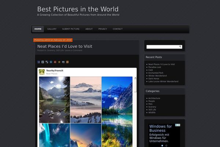Open the mountain lake with sun thumbnail
Viewport: 220px width, 147px height.
click(54, 100)
